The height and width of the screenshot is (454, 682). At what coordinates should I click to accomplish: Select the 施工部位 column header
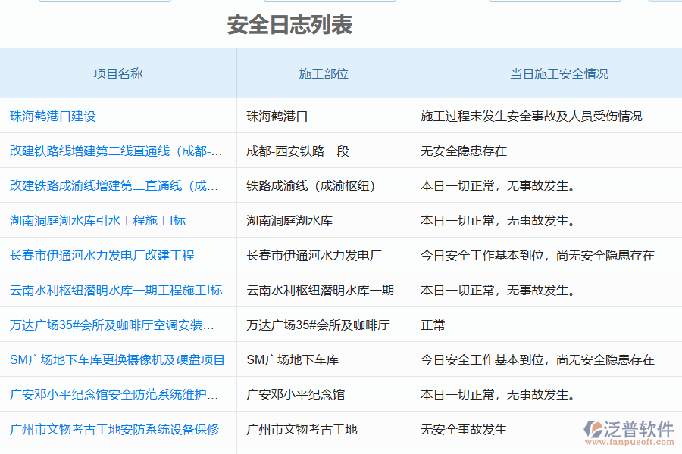[322, 73]
